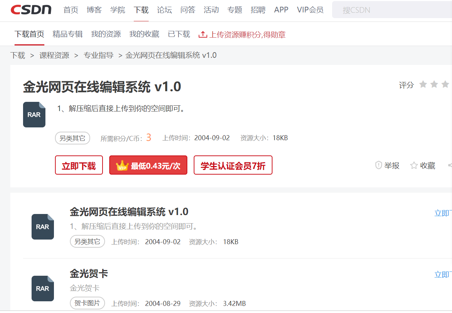Image resolution: width=452 pixels, height=313 pixels.
Task: Open 论坛 from the top navigation
Action: pos(164,10)
